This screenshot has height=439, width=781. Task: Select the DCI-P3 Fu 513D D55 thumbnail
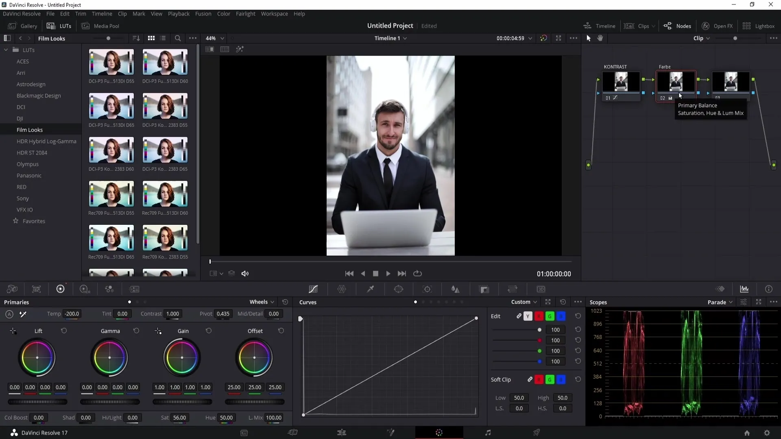(111, 62)
